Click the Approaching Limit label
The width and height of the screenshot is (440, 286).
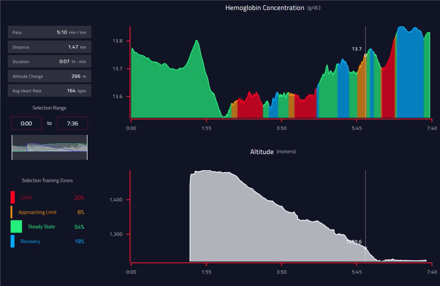37,212
